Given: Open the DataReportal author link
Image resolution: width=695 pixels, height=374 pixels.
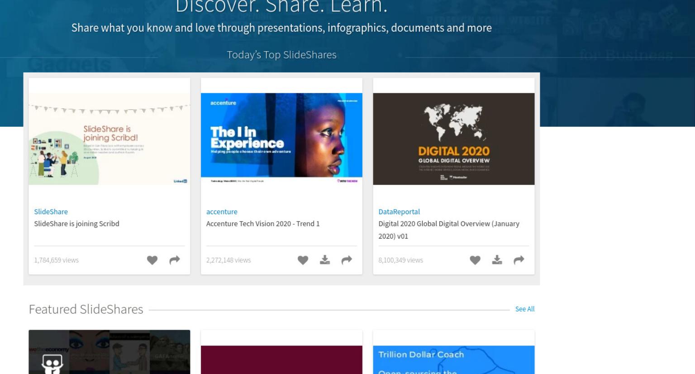Looking at the screenshot, I should coord(399,211).
